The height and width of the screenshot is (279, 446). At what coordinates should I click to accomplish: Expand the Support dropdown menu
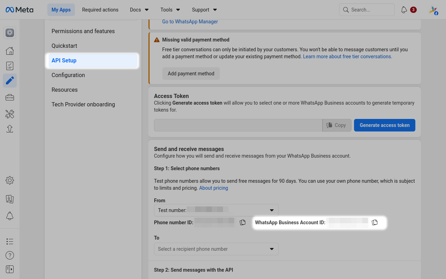click(205, 10)
